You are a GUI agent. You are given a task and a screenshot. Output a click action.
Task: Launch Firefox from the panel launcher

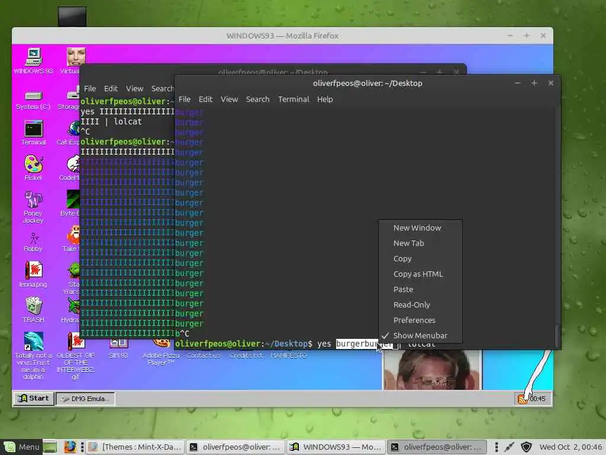point(70,447)
